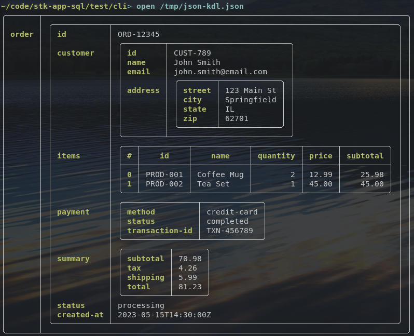This screenshot has width=414, height=336.
Task: Select the 'items' key label
Action: (x=68, y=156)
